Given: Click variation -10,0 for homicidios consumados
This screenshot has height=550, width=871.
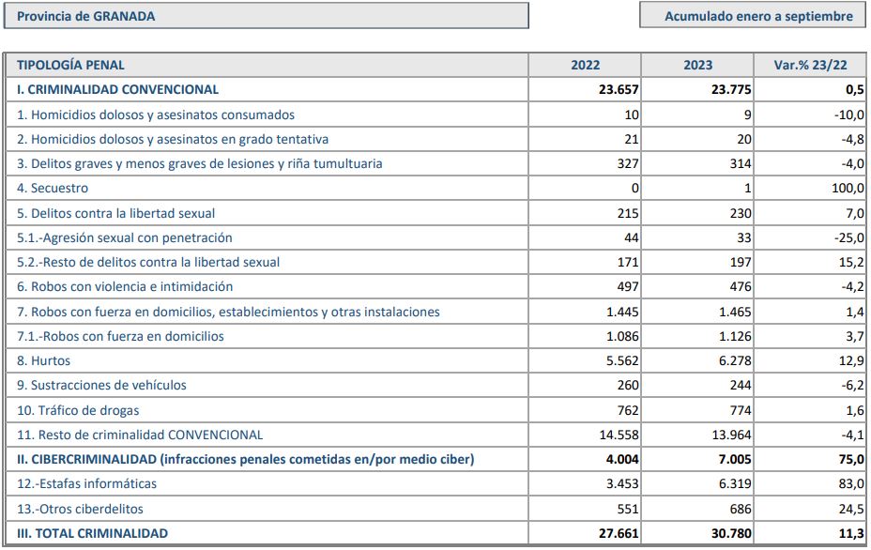Looking at the screenshot, I should pyautogui.click(x=848, y=115).
